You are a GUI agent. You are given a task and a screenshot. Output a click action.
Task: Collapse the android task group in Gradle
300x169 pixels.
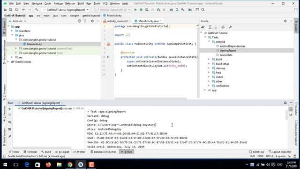coord(209,42)
